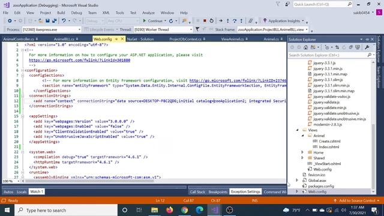Collapse the Animel folder node
This screenshot has height=216, width=384.
click(302, 136)
